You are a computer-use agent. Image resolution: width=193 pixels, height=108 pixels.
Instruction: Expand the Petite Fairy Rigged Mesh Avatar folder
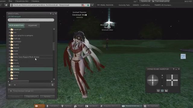pos(9,57)
